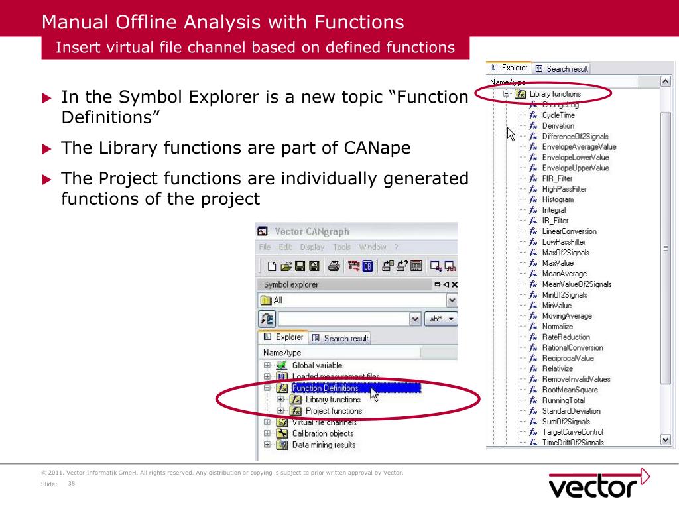
Task: Open the red network configuration icon
Action: [x=354, y=266]
